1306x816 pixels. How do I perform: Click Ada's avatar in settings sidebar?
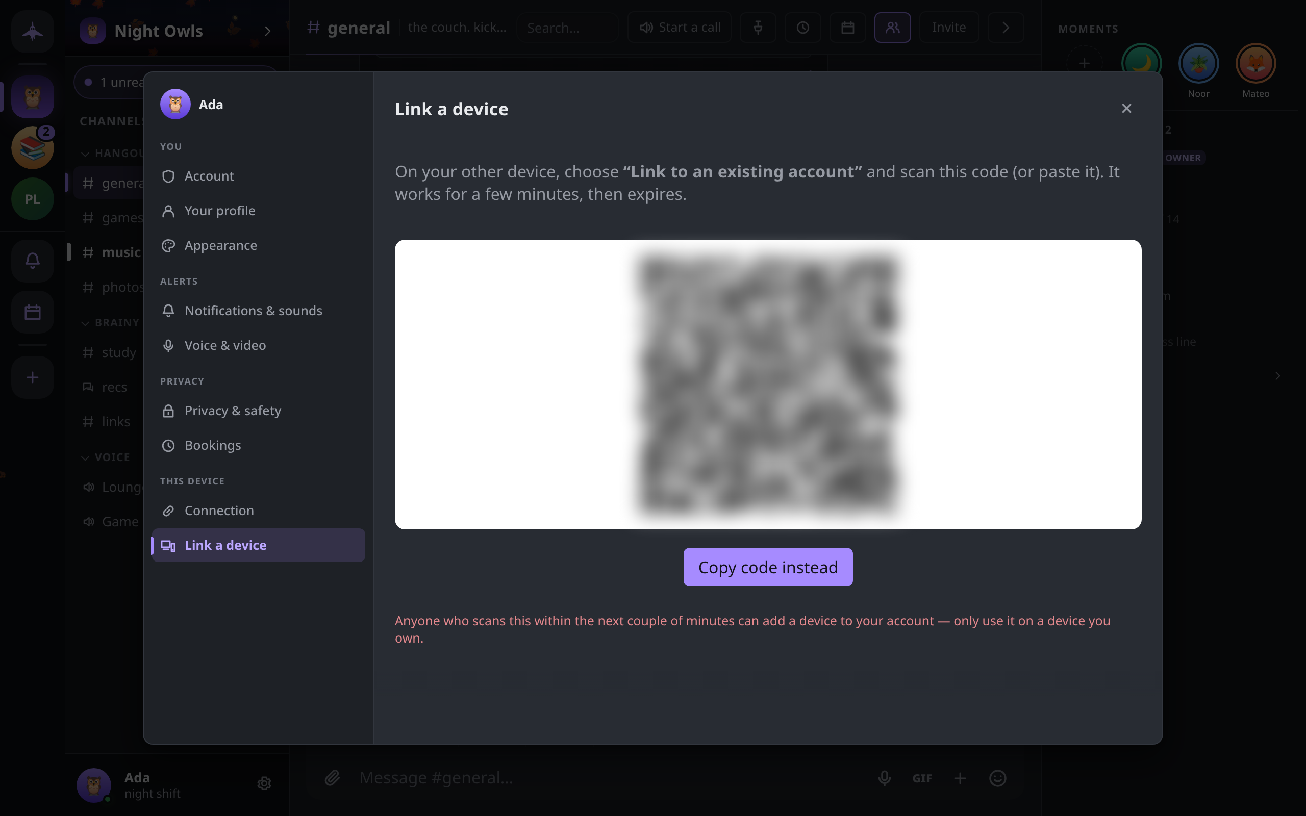pos(175,104)
